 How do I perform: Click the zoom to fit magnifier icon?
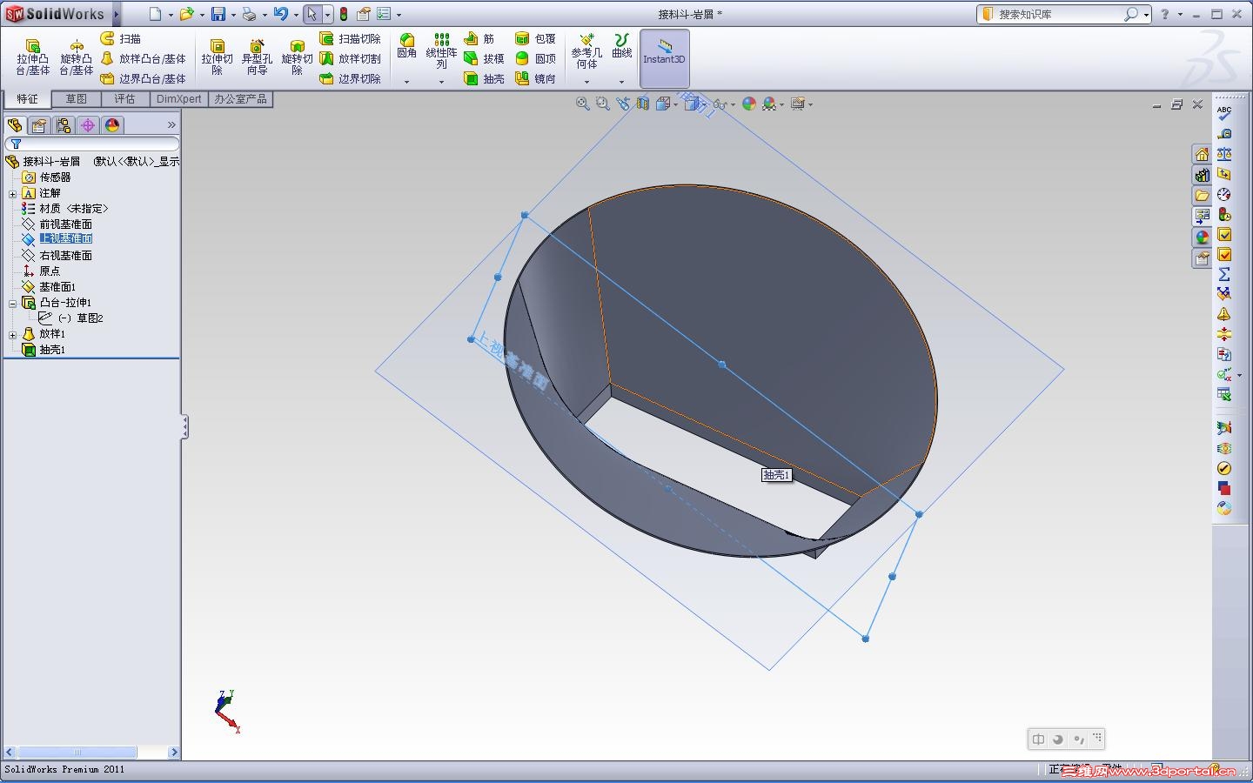pos(582,104)
